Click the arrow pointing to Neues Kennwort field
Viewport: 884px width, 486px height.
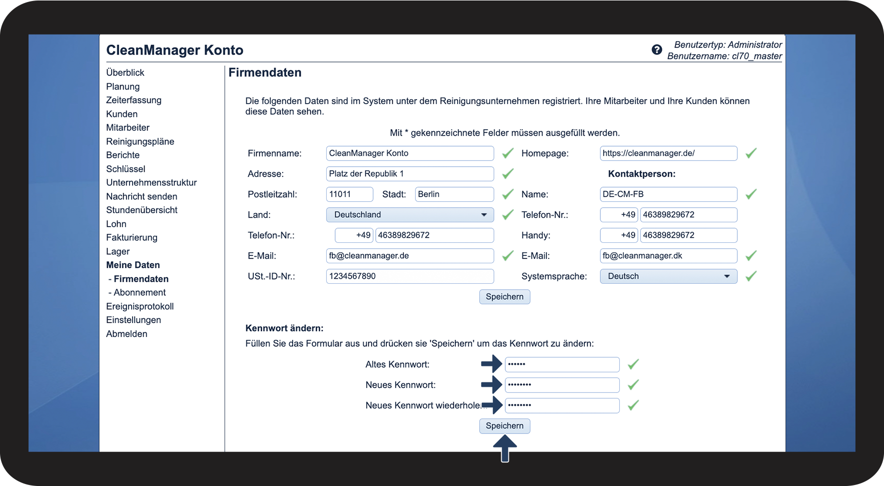[x=491, y=384]
